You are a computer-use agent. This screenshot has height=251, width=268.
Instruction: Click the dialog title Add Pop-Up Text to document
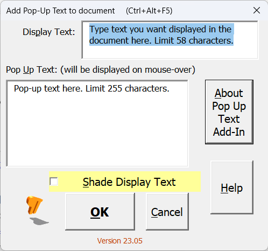point(60,11)
